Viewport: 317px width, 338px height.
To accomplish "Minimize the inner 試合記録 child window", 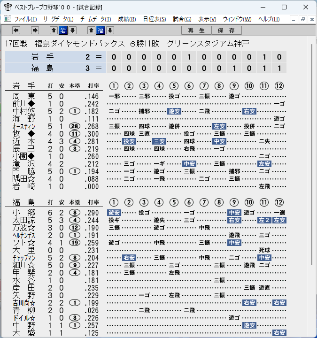I will pos(293,20).
